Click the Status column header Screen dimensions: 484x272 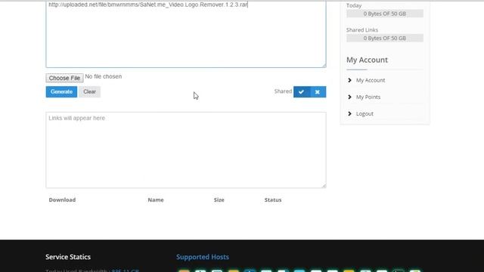point(273,199)
